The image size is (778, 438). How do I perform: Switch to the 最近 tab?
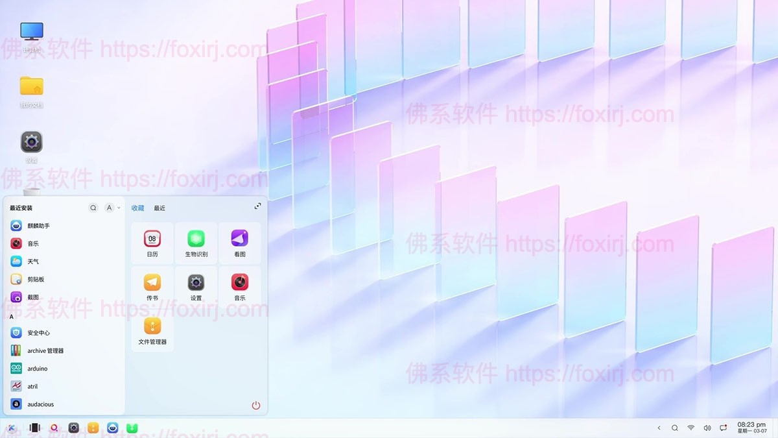(159, 208)
